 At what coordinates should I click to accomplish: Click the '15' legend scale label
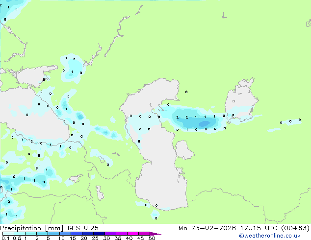point(73,238)
